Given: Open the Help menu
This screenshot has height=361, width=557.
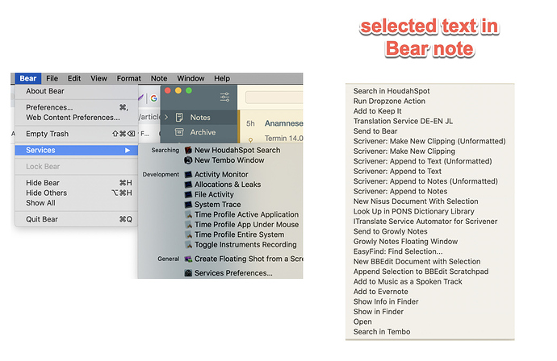Looking at the screenshot, I should tap(222, 78).
